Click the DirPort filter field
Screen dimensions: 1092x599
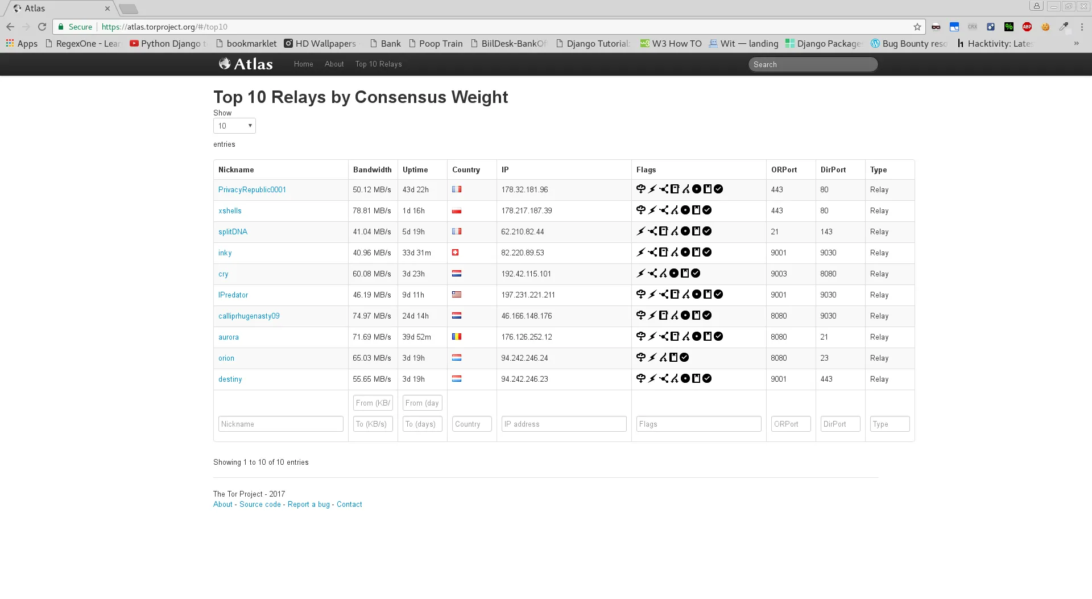[x=841, y=424]
